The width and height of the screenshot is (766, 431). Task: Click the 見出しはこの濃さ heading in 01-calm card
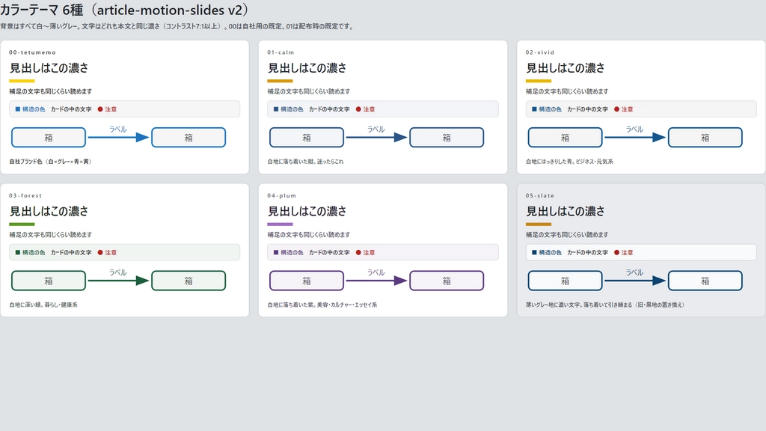[x=307, y=68]
